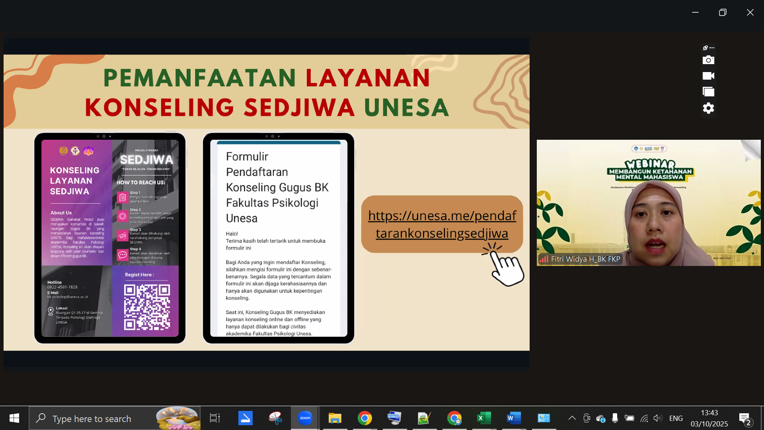Screen dimensions: 764x430
Task: Toggle the microphone tray icon
Action: point(615,418)
